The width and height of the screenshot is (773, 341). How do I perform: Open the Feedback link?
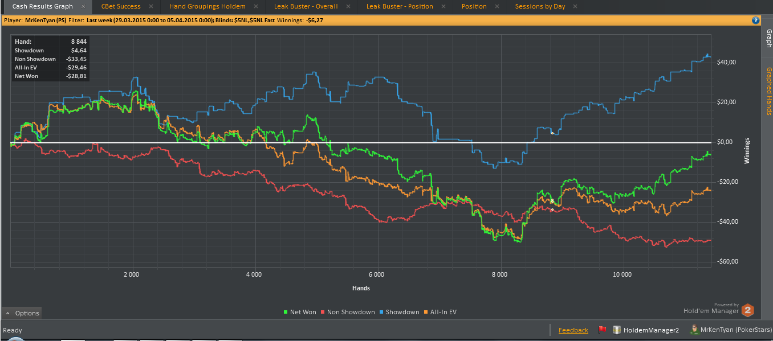[x=573, y=330]
